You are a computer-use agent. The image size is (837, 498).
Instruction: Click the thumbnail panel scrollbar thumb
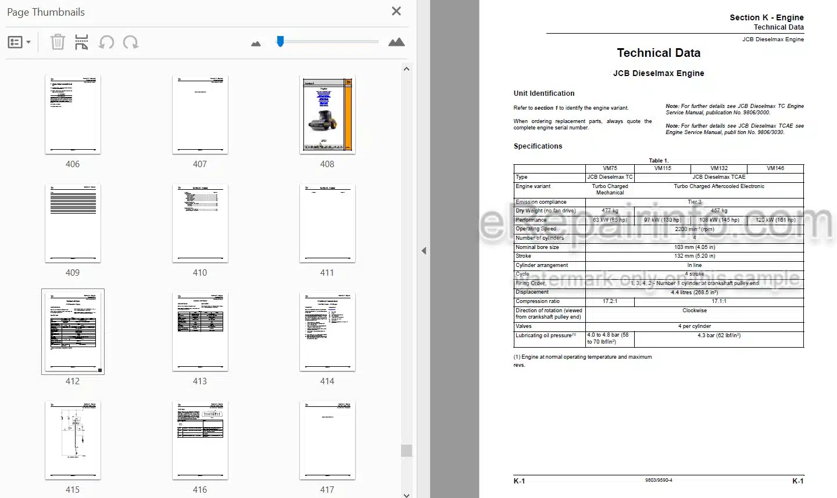pos(406,450)
